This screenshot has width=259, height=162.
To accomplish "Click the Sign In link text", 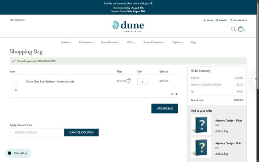I will 210,20.
